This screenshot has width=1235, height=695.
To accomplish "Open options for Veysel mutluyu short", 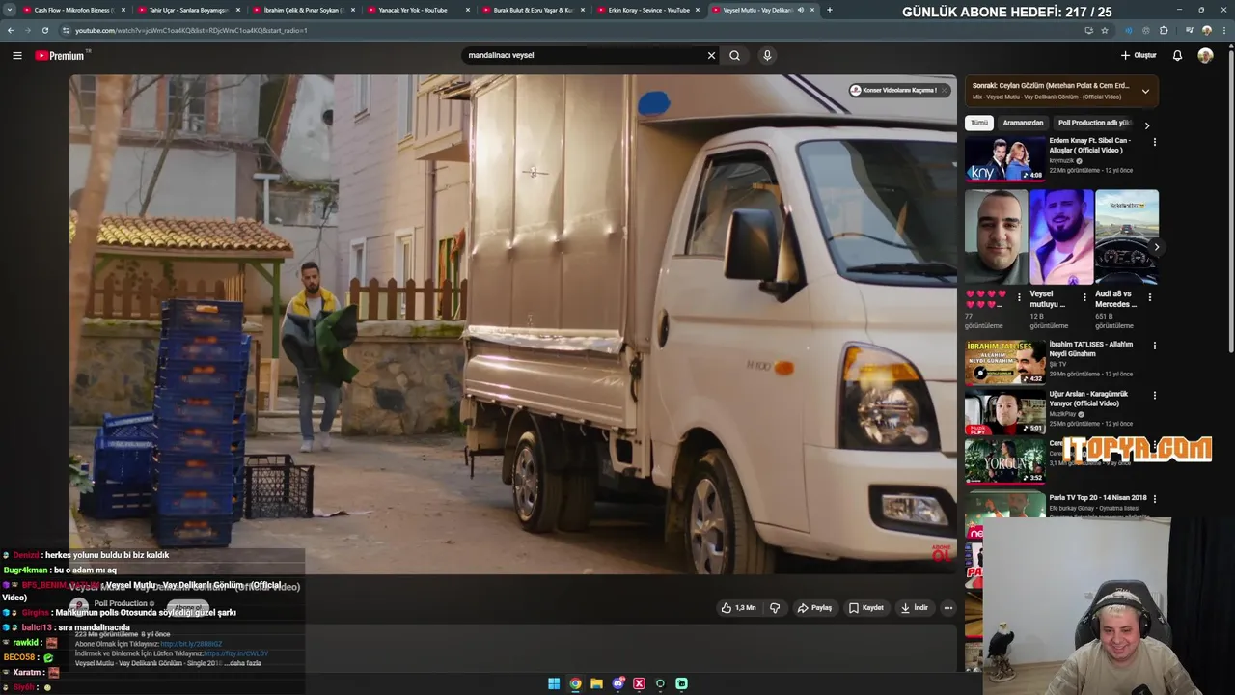I will point(1084,297).
